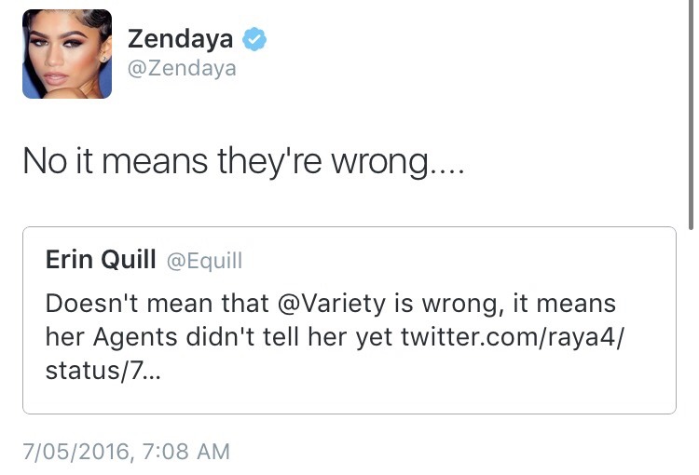Click the 7/05/2016 date in timestamp

74,452
